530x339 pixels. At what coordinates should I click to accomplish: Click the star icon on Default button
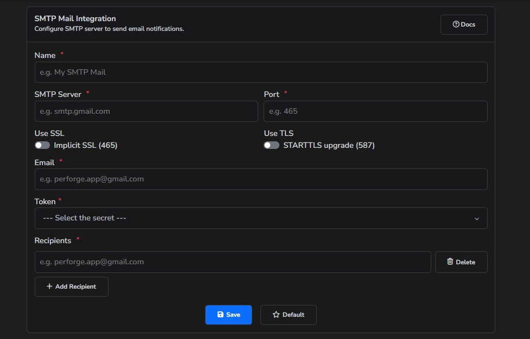tap(276, 315)
